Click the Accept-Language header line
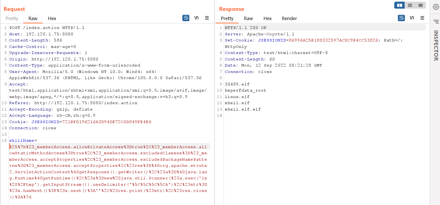The height and width of the screenshot is (205, 440). pos(52,116)
